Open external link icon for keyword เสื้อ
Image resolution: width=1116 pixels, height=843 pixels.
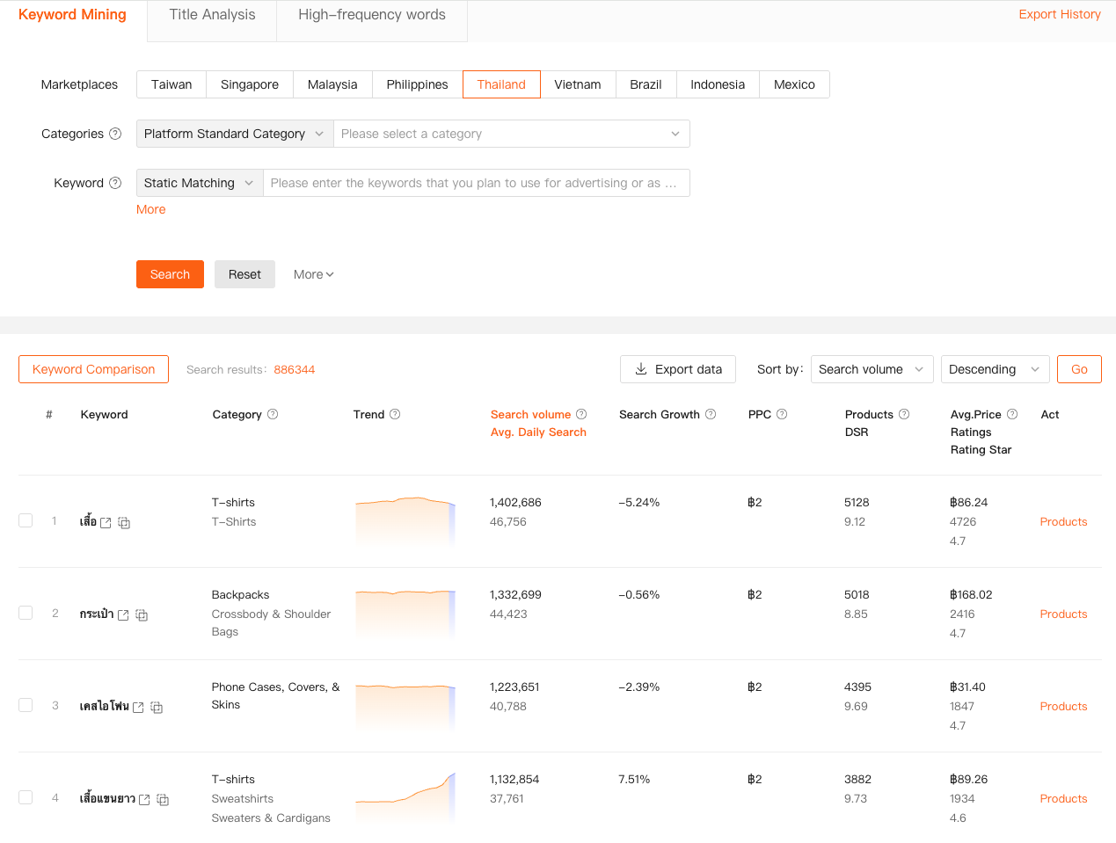coord(106,523)
